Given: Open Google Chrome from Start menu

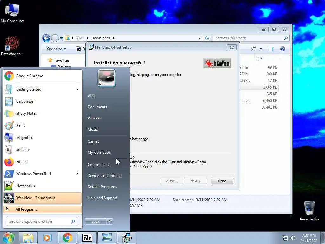Looking at the screenshot, I should (x=43, y=76).
